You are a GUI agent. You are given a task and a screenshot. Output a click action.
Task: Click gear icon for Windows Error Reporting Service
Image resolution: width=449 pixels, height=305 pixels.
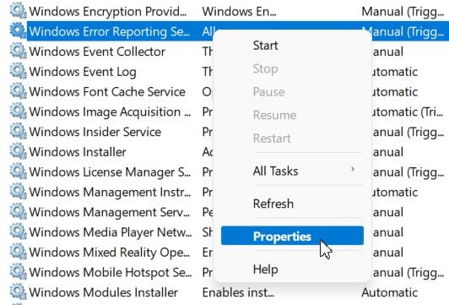point(19,31)
